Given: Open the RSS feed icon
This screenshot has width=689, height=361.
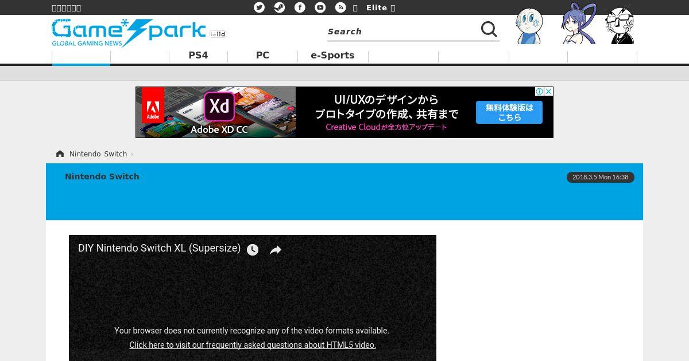Looking at the screenshot, I should (340, 7).
